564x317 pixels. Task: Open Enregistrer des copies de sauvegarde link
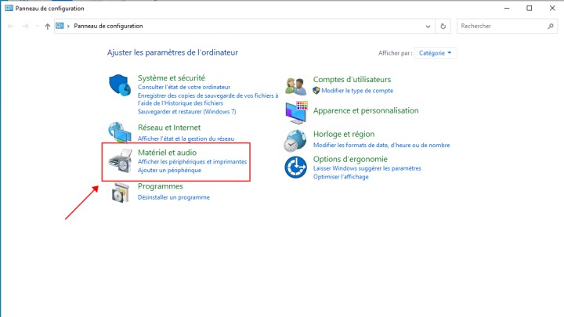(208, 99)
